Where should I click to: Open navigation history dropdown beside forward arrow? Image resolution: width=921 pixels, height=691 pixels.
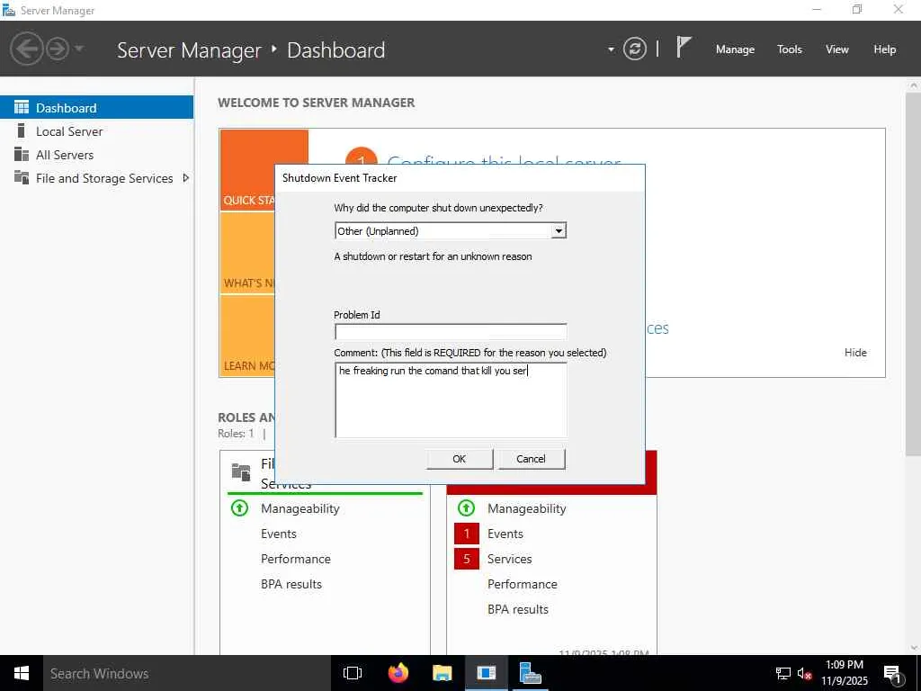79,49
